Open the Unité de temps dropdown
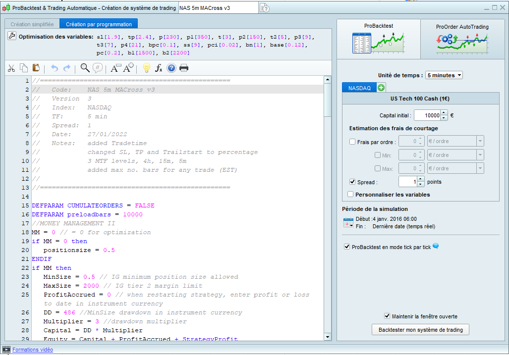509x355 pixels. click(444, 75)
